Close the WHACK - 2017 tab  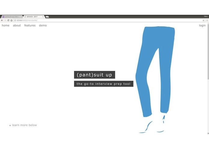[43, 17]
